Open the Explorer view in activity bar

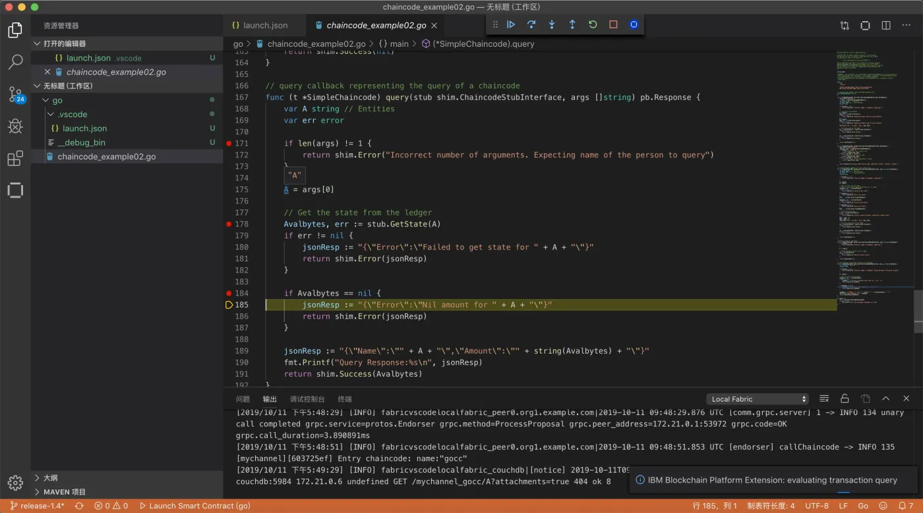point(15,30)
